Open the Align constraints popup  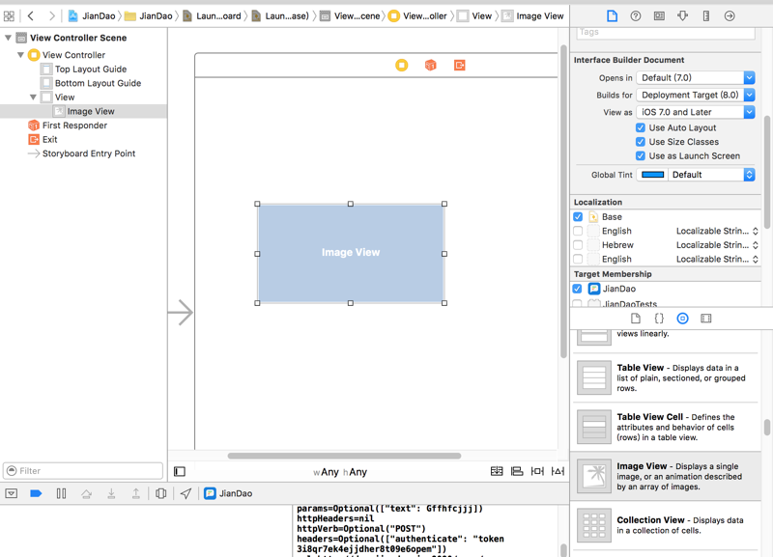(x=517, y=471)
